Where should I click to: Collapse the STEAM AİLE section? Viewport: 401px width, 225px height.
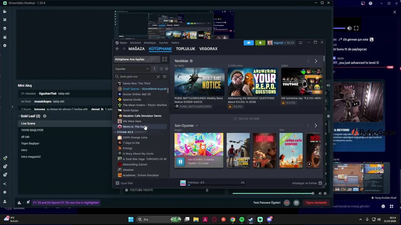tap(115, 132)
